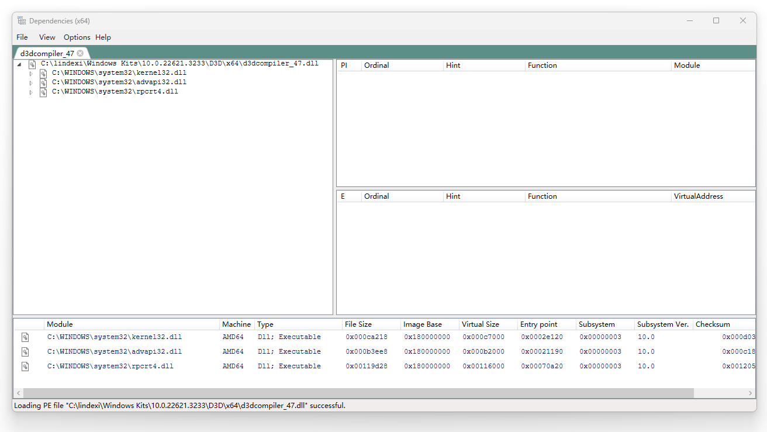Close the Dependencies window
Image resolution: width=767 pixels, height=432 pixels.
(x=743, y=20)
